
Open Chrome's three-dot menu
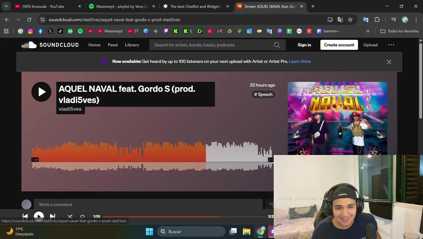(416, 20)
